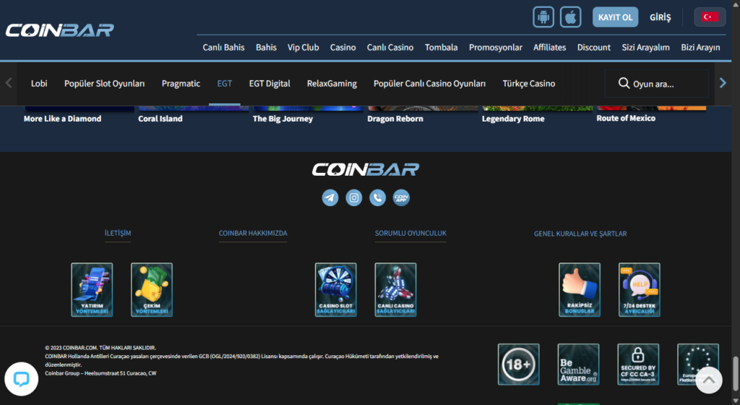The image size is (740, 405).
Task: Click the 18+ age restriction badge
Action: [518, 364]
